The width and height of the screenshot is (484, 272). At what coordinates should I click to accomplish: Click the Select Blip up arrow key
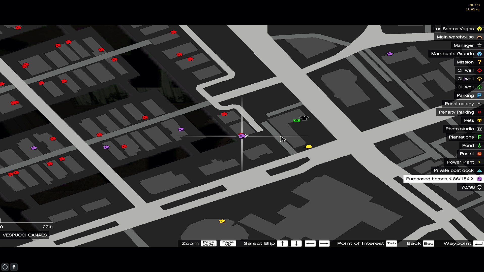(282, 243)
